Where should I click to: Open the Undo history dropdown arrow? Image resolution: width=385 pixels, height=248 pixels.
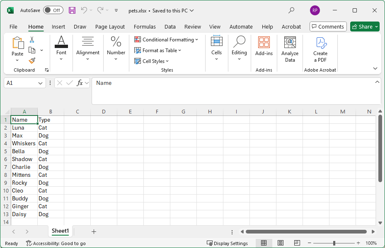[x=91, y=10]
